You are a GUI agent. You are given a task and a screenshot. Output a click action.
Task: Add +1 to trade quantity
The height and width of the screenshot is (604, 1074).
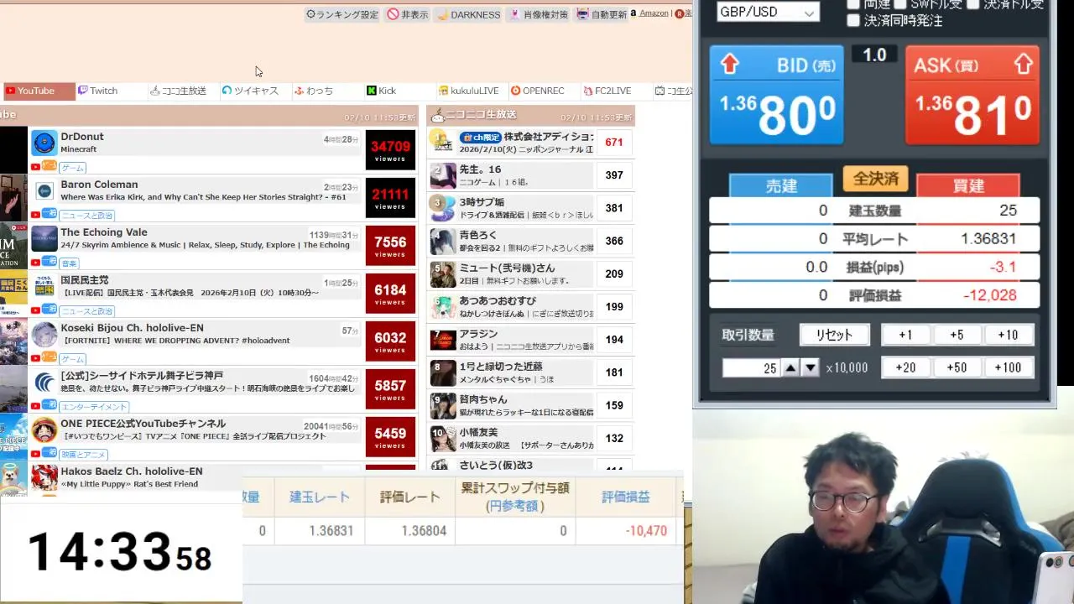tap(905, 335)
